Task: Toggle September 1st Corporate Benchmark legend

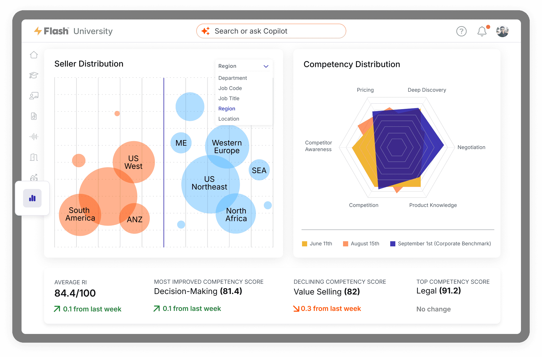Action: [393, 244]
